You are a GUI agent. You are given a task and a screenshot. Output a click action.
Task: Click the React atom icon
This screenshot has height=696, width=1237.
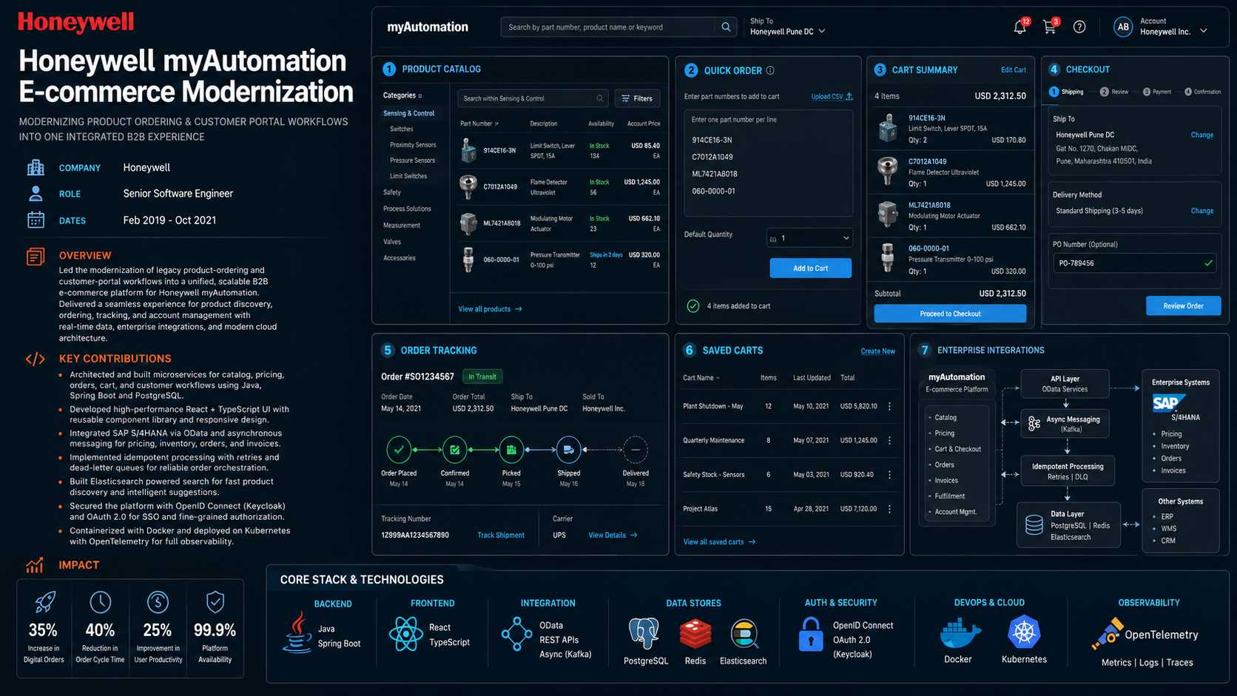point(406,634)
